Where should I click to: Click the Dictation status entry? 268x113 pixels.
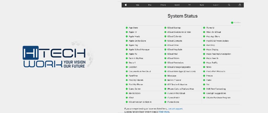point(131,67)
